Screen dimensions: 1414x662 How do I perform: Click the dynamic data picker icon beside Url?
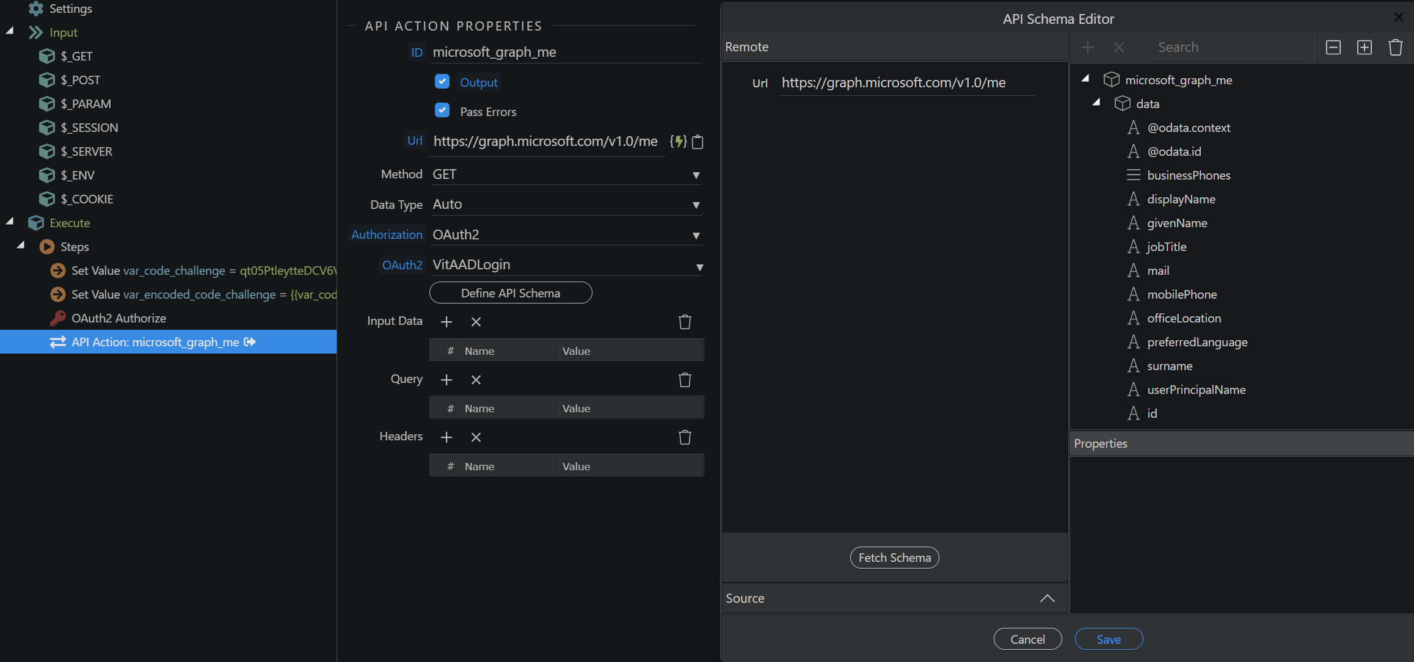pyautogui.click(x=679, y=142)
